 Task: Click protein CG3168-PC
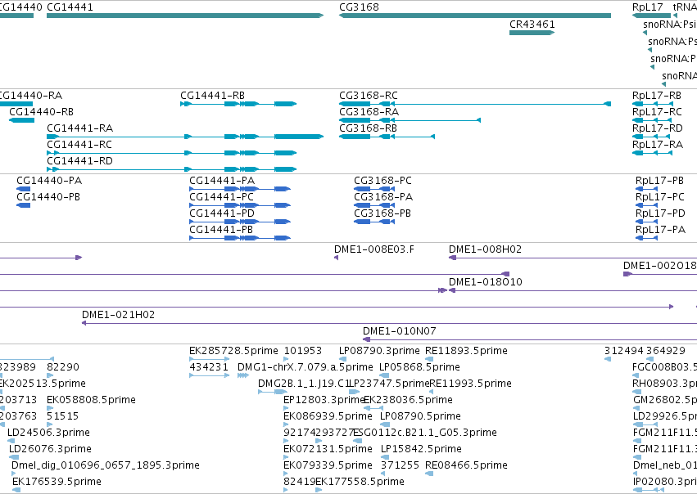374,189
